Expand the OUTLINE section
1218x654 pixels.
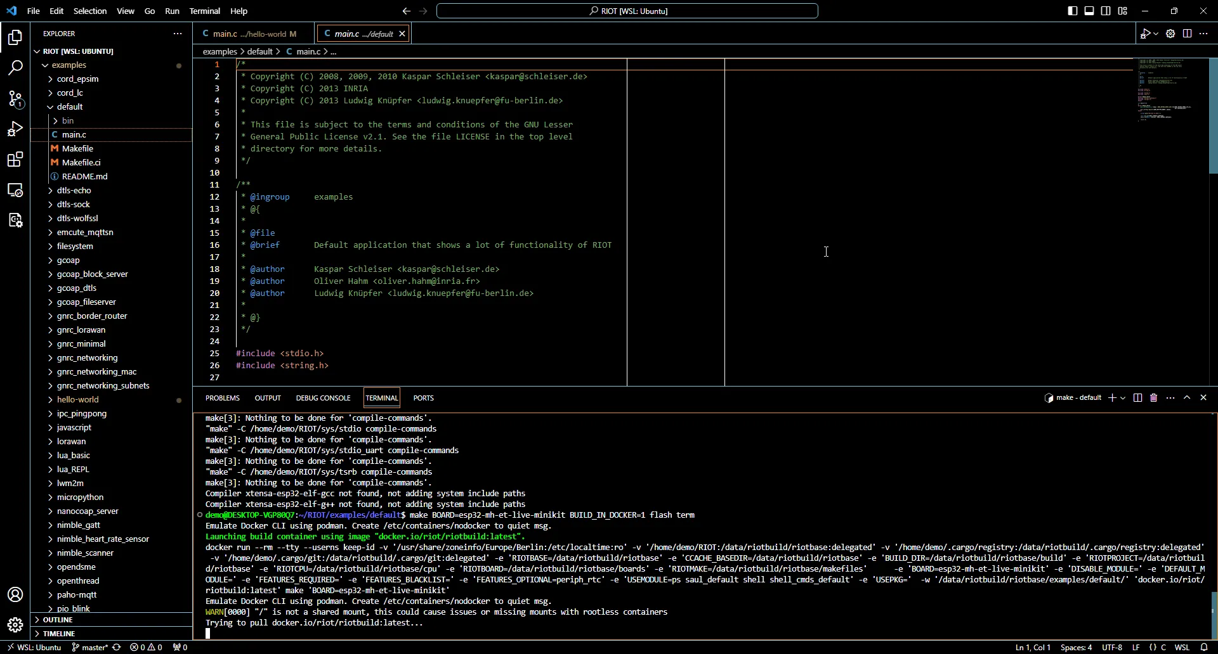click(58, 620)
